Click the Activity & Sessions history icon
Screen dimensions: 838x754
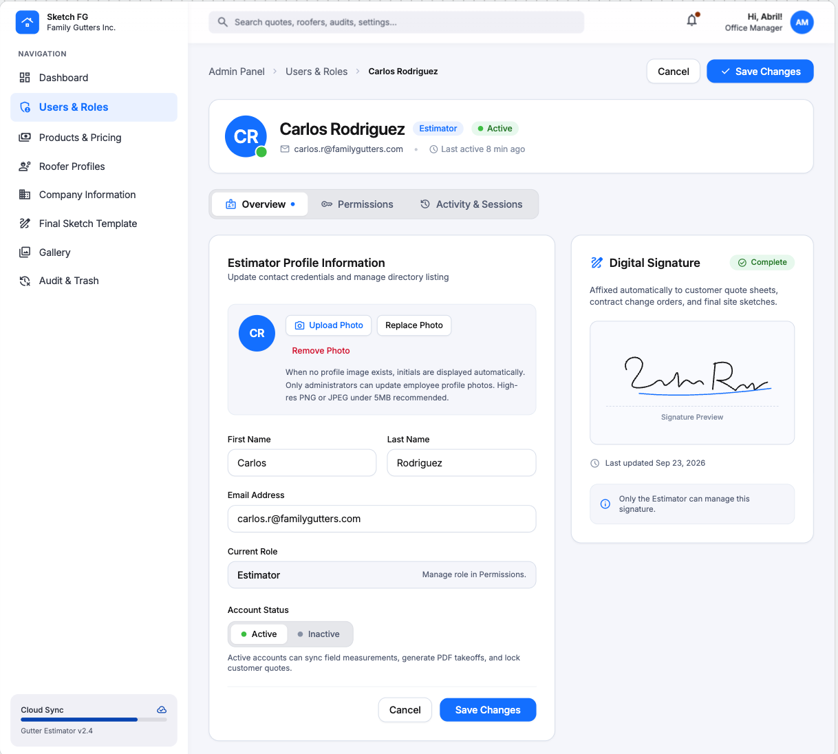click(425, 204)
